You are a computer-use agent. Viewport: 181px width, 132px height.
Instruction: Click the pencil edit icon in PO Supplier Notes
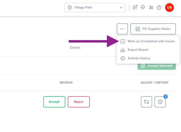(138, 29)
